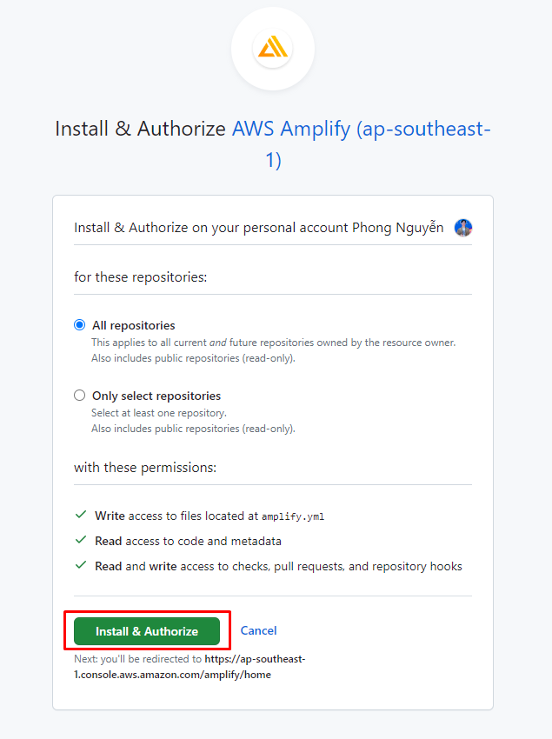Click the AWS Amplify logo icon
This screenshot has width=552, height=739.
coord(272,48)
